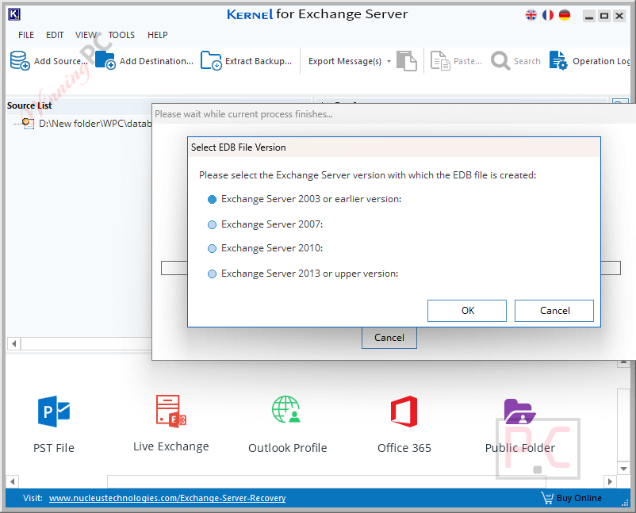Screen dimensions: 636x513
Task: Close the Kernel for Exchange Server window
Action: pos(619,16)
